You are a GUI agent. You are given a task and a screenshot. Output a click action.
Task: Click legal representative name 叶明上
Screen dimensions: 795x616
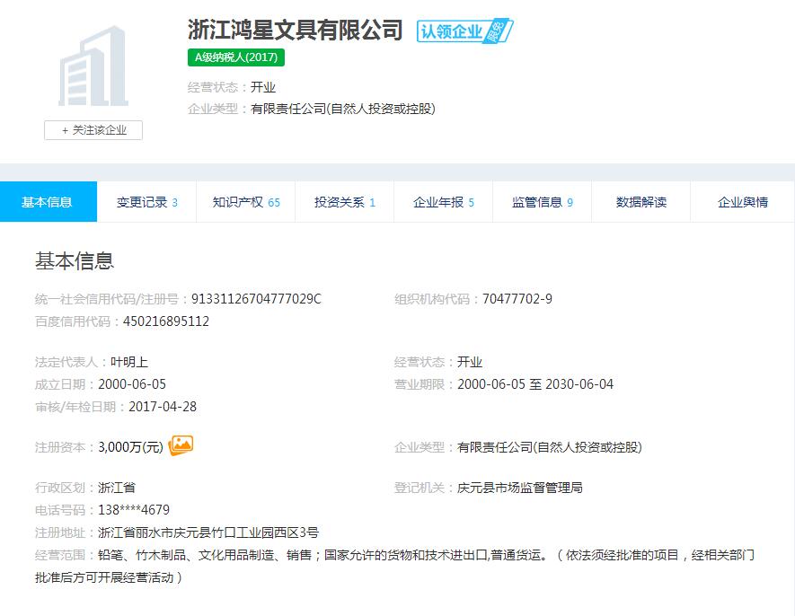[129, 362]
